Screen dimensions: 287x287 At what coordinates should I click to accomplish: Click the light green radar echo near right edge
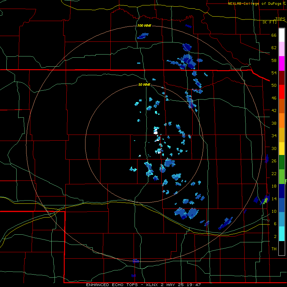(265, 201)
